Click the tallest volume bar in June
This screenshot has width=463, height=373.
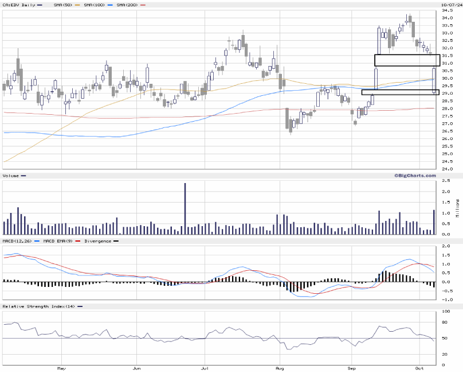pyautogui.click(x=185, y=208)
